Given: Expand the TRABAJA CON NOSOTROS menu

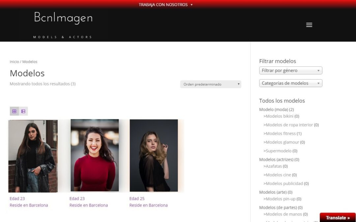Looking at the screenshot, I should (x=163, y=5).
